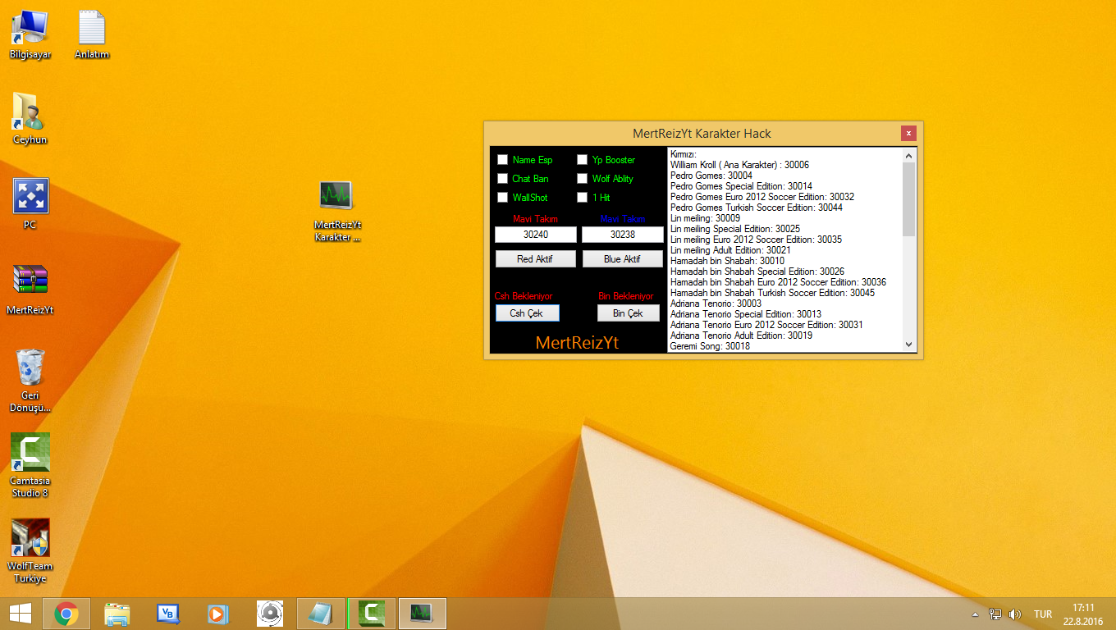Screen dimensions: 1116x630
Task: Open the Bilgisayar desktop icon
Action: click(x=30, y=34)
